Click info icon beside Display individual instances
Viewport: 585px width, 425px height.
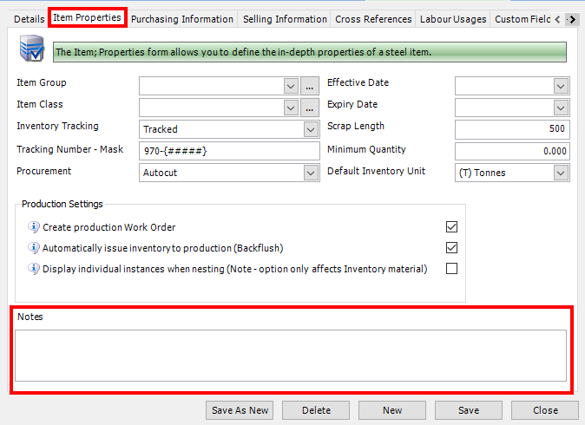(x=34, y=269)
